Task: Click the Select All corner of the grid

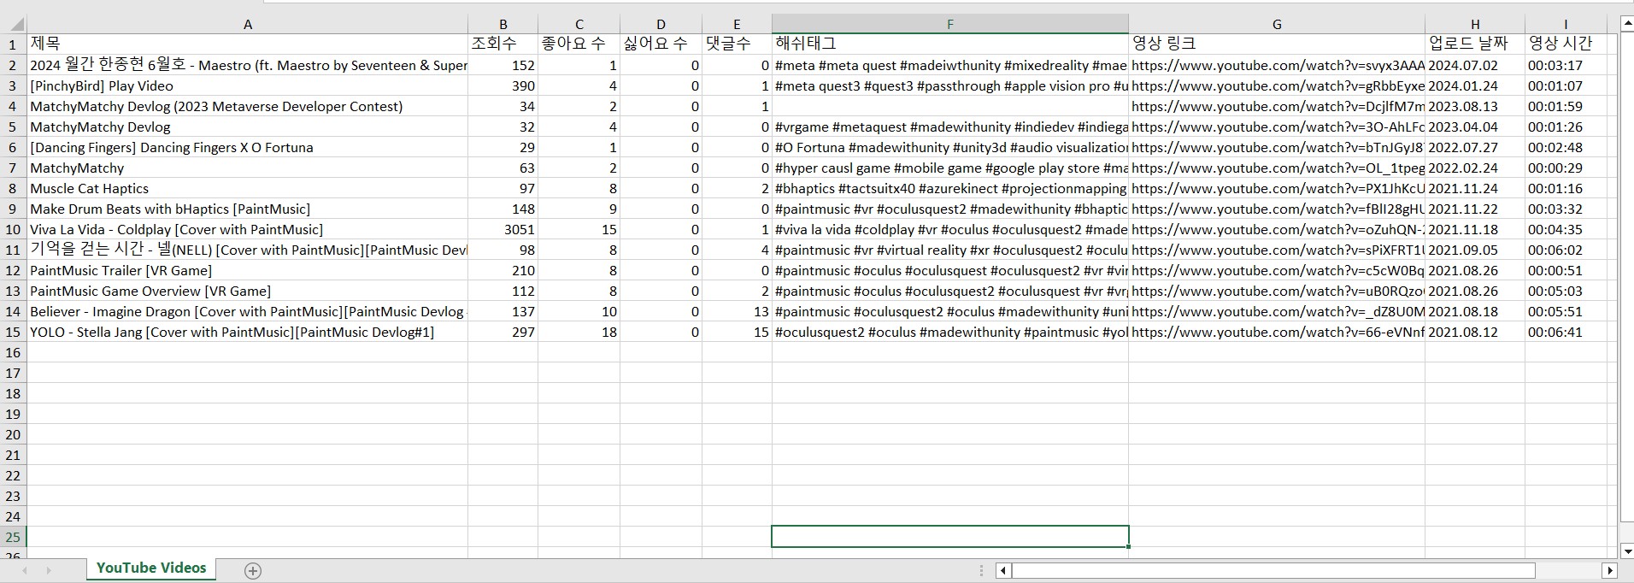Action: [13, 24]
